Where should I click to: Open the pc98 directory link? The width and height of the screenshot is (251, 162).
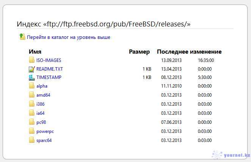tap(41, 122)
